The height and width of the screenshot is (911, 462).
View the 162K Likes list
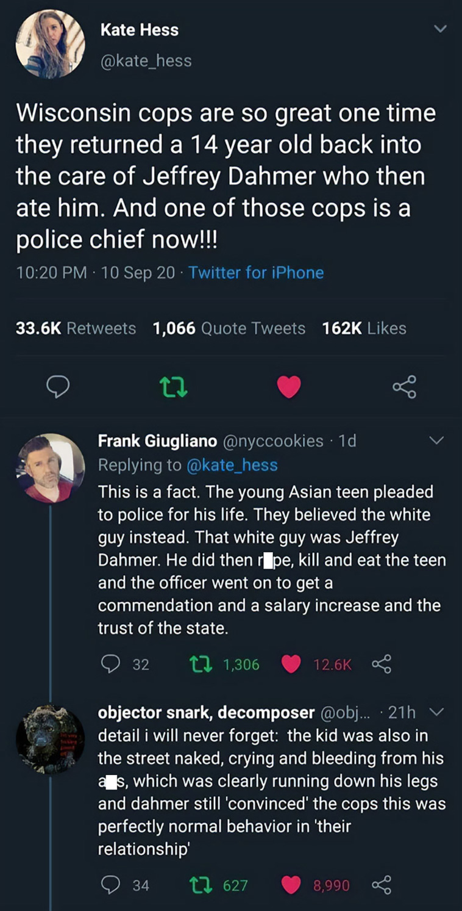point(364,328)
